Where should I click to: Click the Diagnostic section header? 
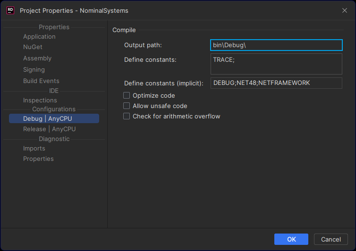coord(54,139)
